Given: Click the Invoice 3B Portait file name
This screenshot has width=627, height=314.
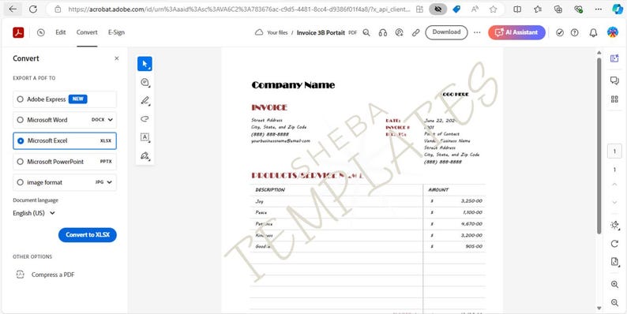Looking at the screenshot, I should (321, 33).
